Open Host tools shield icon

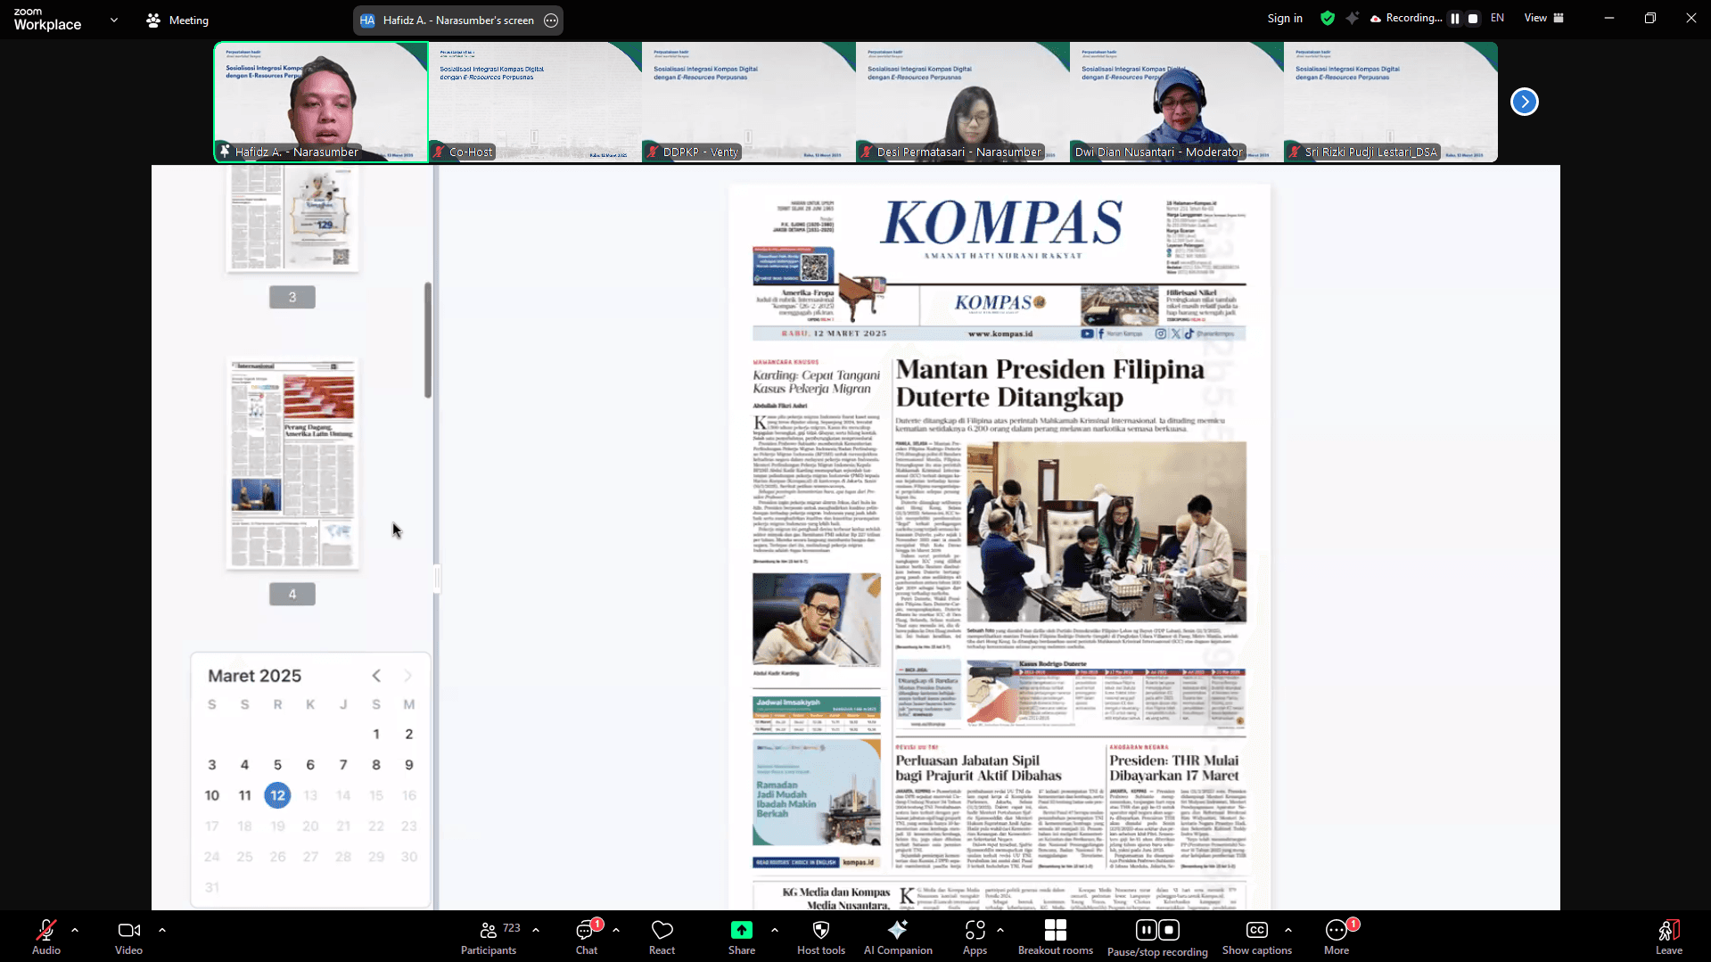pyautogui.click(x=821, y=937)
